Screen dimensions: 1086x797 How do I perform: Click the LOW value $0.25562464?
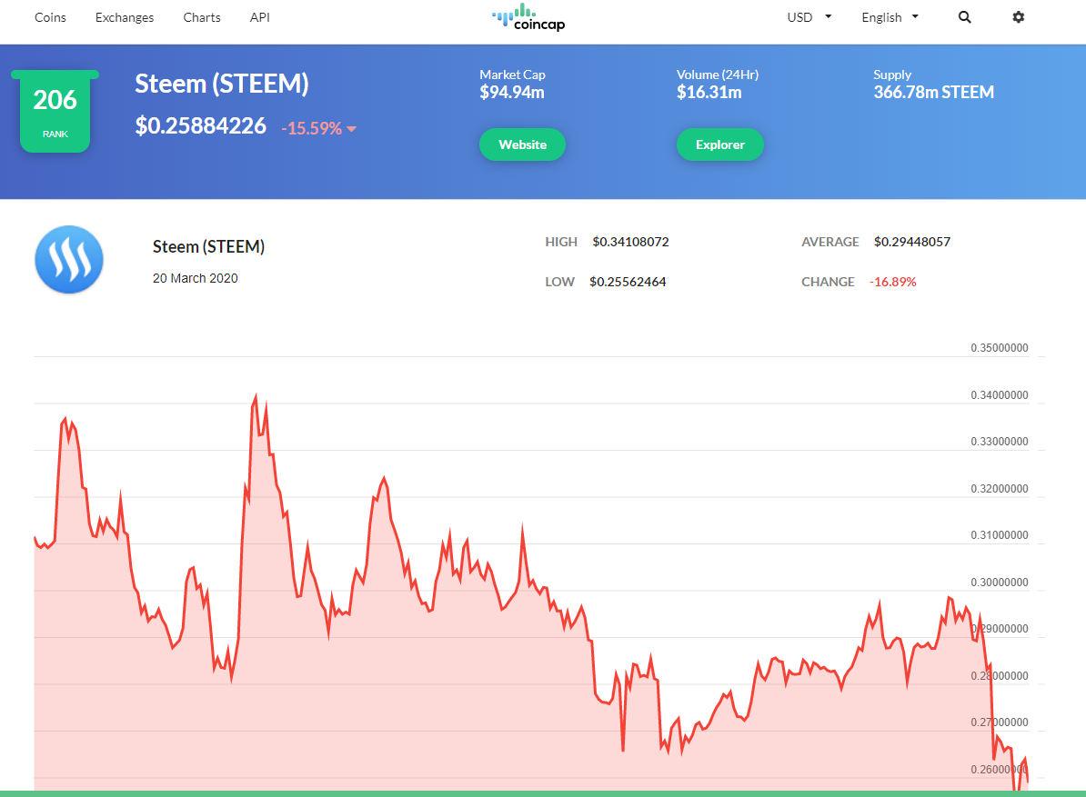[x=628, y=282]
